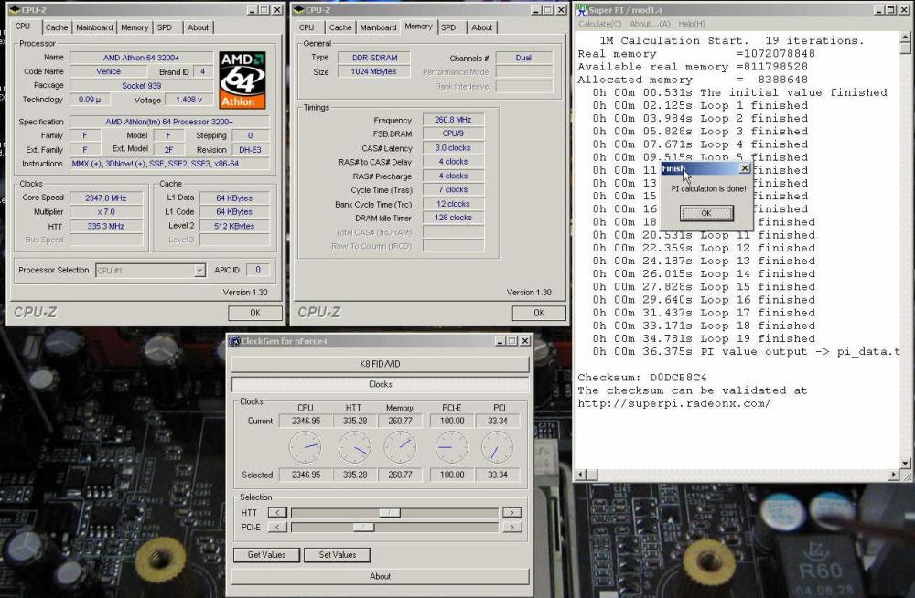The height and width of the screenshot is (598, 915).
Task: Click Get Values button in ClockGen
Action: 266,555
